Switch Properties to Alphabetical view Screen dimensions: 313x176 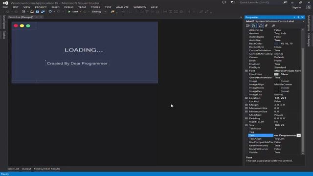[x=253, y=26]
